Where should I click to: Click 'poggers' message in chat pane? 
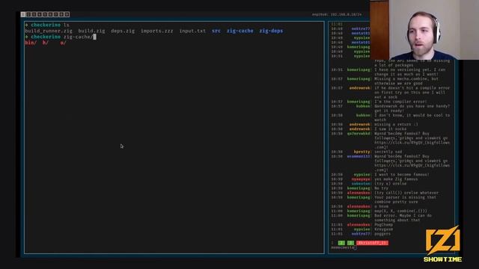[x=382, y=234]
